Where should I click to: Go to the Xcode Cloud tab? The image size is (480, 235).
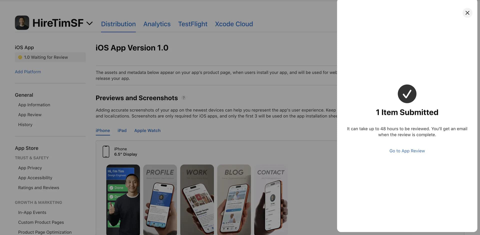click(x=234, y=24)
